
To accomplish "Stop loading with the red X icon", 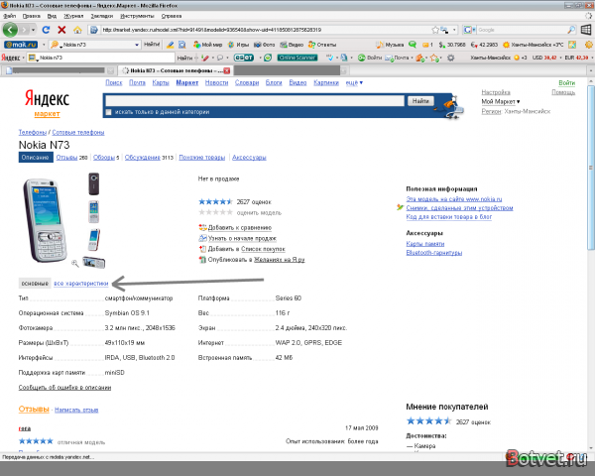I will (61, 30).
